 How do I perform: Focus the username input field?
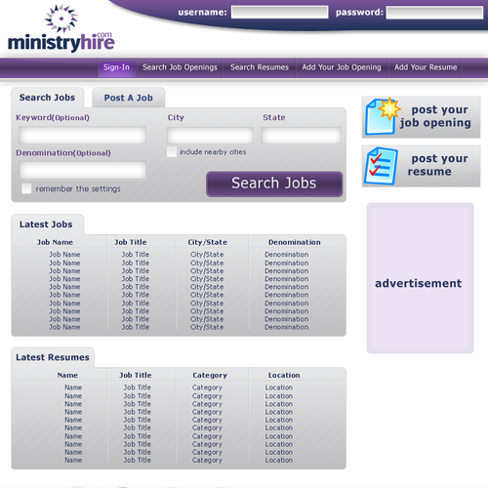pyautogui.click(x=279, y=13)
